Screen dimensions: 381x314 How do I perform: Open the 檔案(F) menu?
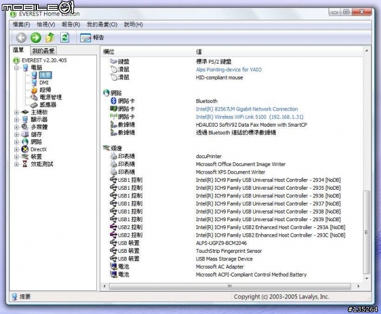click(21, 24)
